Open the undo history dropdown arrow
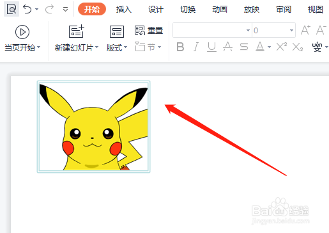Viewport: 329px width, 233px height. 37,9
